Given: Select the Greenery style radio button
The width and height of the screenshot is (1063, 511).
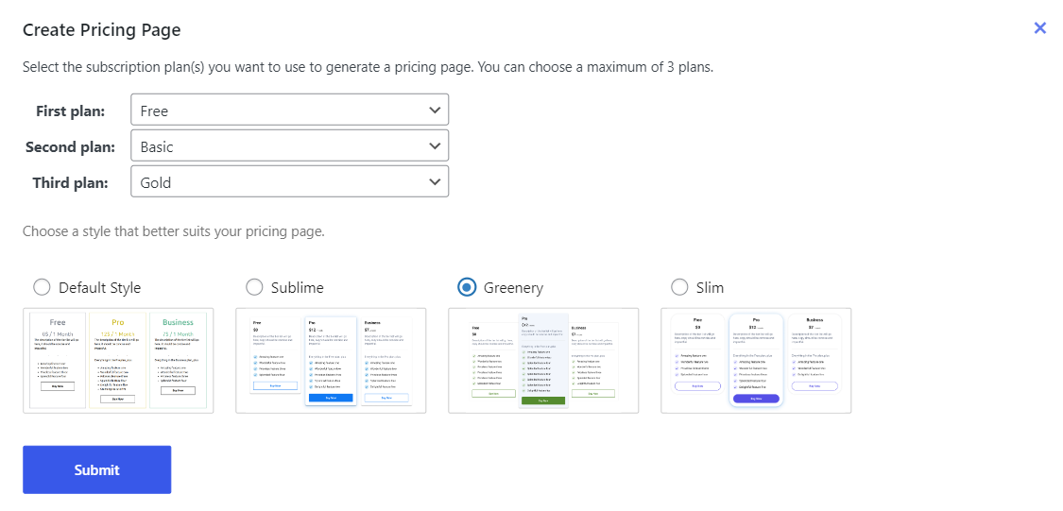Looking at the screenshot, I should coord(467,287).
